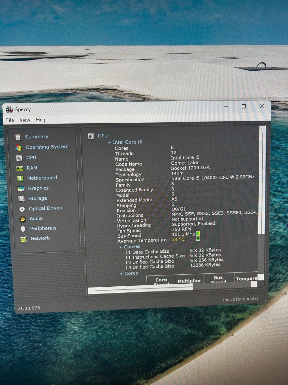Click the 24 °C average temperature value
This screenshot has width=288, height=385.
[178, 239]
